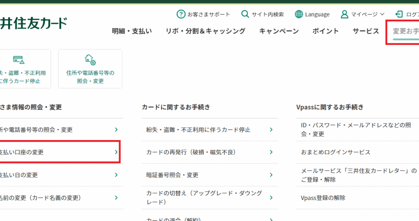The image size is (419, 221).
Task: Open the リボ・分割＆キャッシング menu
Action: [x=205, y=31]
